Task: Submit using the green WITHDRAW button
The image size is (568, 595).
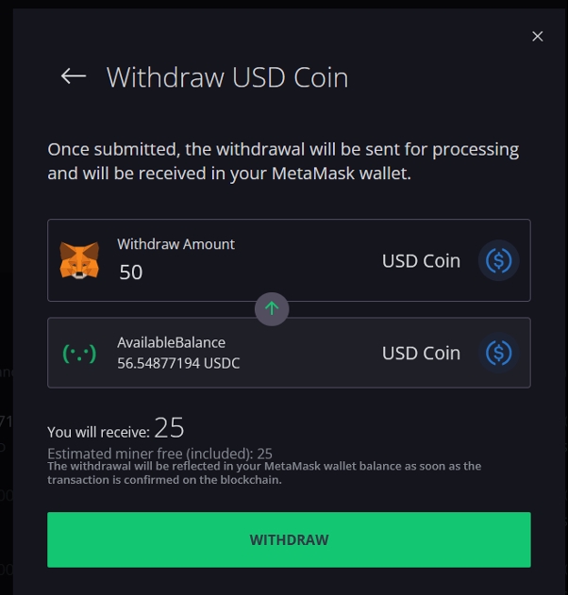Action: click(289, 539)
